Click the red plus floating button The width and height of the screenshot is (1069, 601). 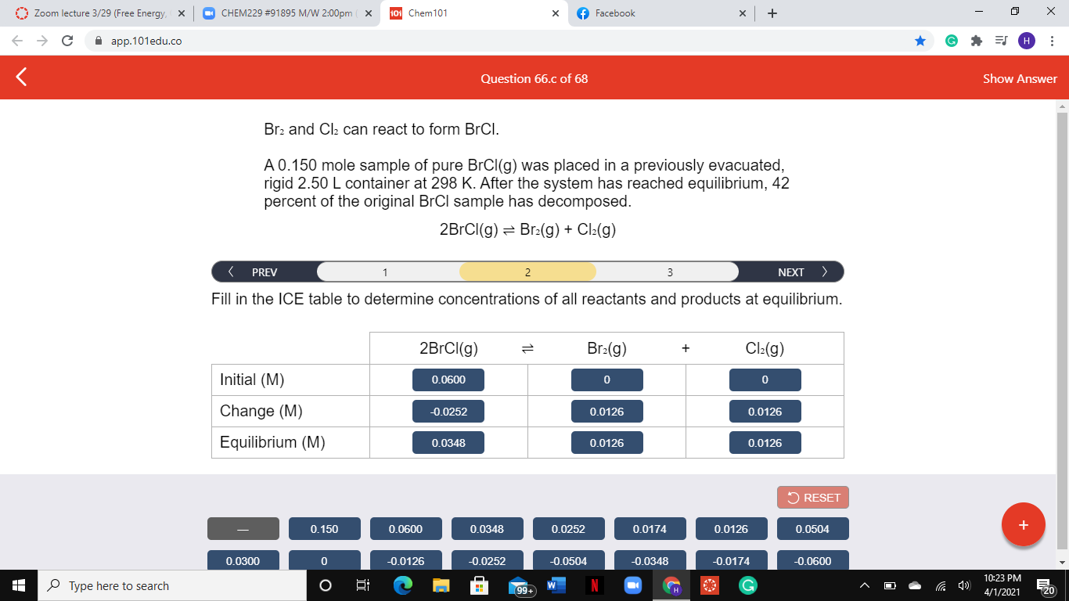(1024, 524)
